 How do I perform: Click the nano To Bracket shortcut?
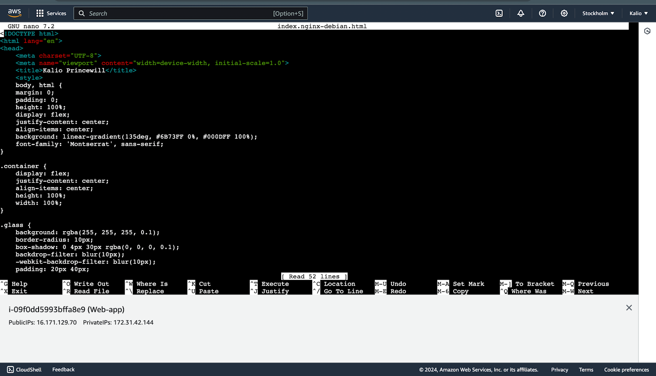pyautogui.click(x=527, y=284)
